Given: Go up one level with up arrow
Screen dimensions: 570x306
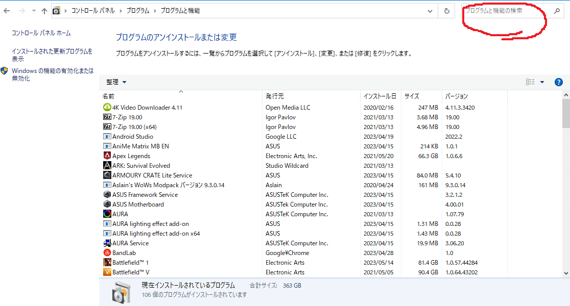Looking at the screenshot, I should pyautogui.click(x=44, y=11).
